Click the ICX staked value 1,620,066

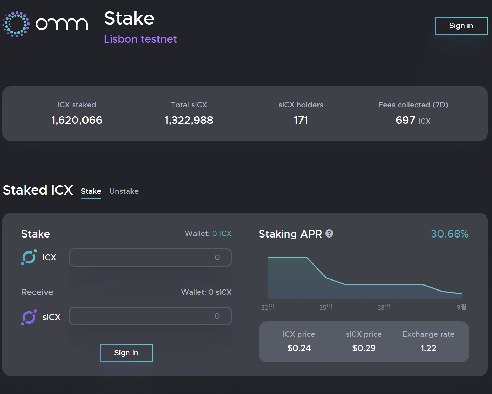coord(77,120)
